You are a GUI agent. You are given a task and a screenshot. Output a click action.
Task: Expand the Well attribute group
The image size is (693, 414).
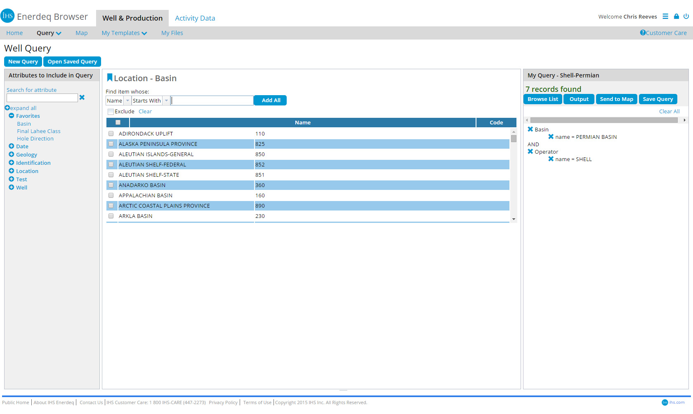coord(12,187)
